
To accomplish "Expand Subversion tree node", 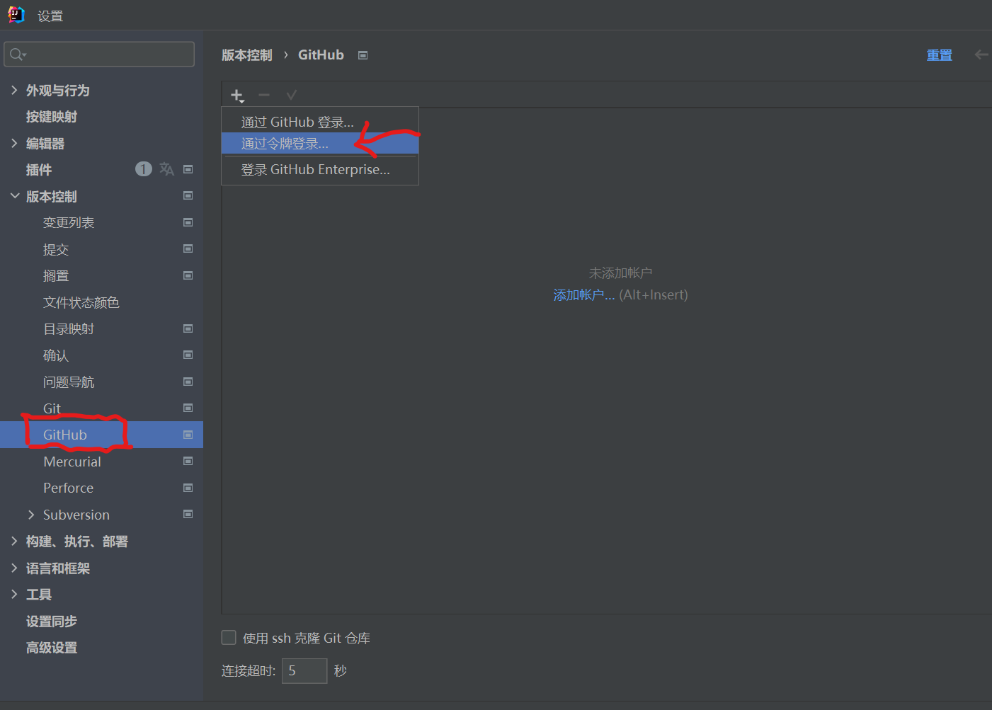I will (x=31, y=515).
